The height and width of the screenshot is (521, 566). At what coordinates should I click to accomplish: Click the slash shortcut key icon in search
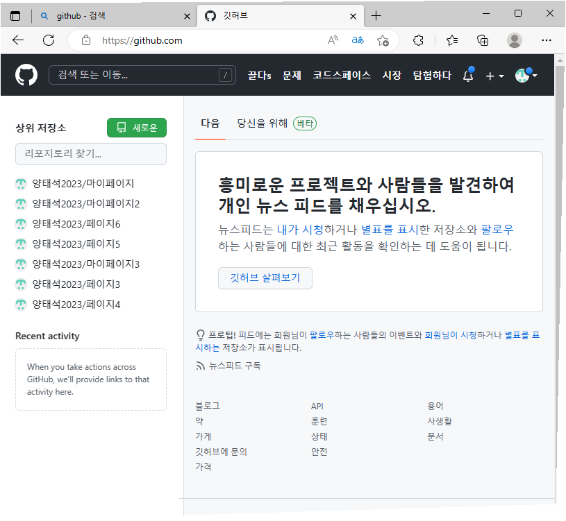[x=225, y=75]
